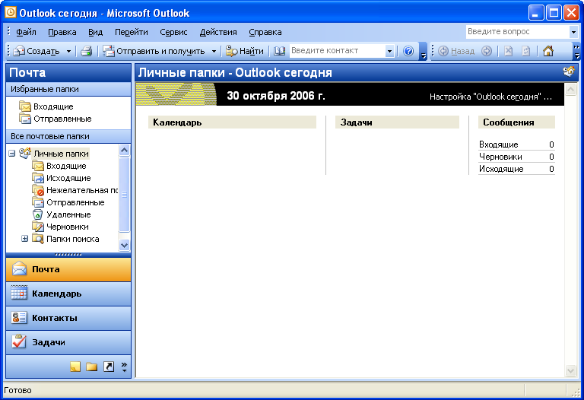Open Отправить и получить dropdown arrow
Viewport: 584px width, 400px height.
point(214,51)
